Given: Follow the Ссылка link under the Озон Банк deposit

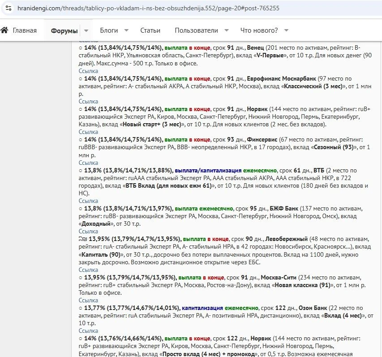Looking at the screenshot, I should click(x=88, y=331).
